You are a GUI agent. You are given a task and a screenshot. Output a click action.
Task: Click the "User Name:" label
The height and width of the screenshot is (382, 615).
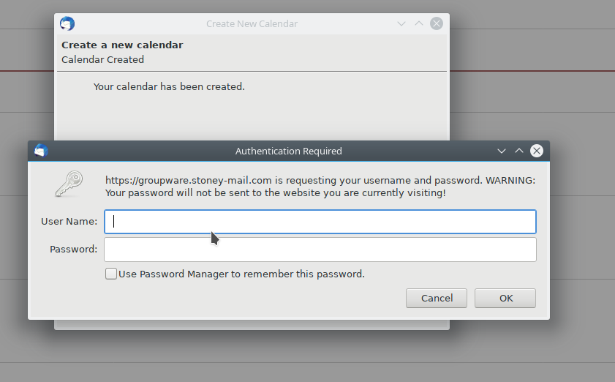[69, 221]
